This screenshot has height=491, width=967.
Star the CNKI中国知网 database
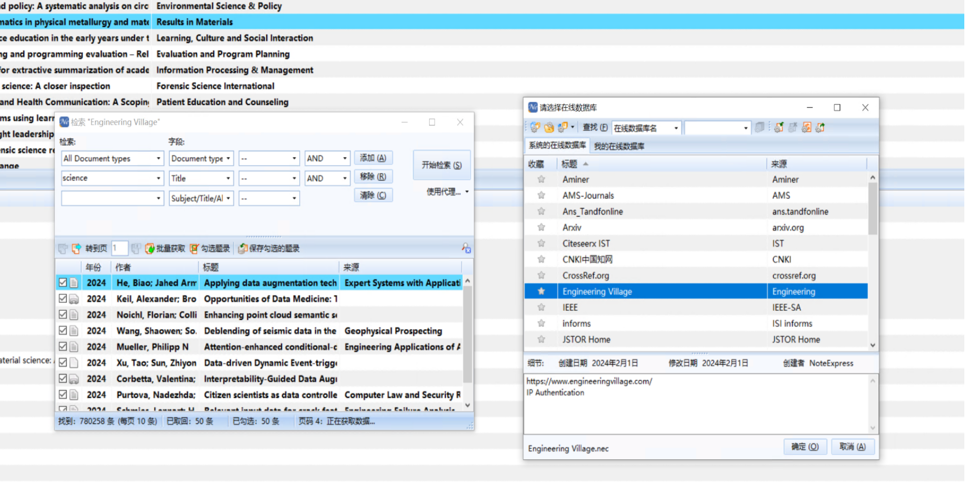(x=541, y=259)
